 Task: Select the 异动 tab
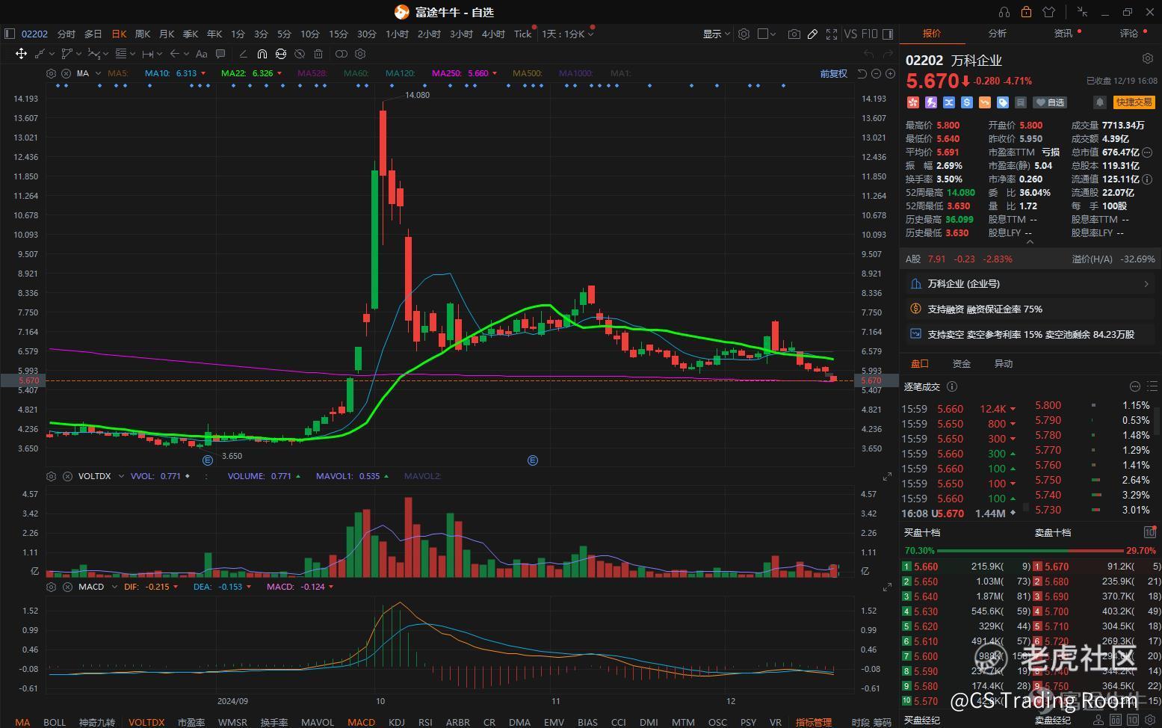point(1003,364)
